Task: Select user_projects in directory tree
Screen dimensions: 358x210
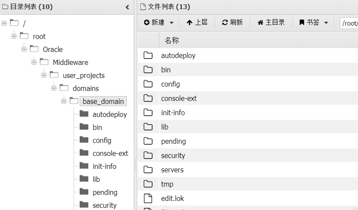Action: 84,75
